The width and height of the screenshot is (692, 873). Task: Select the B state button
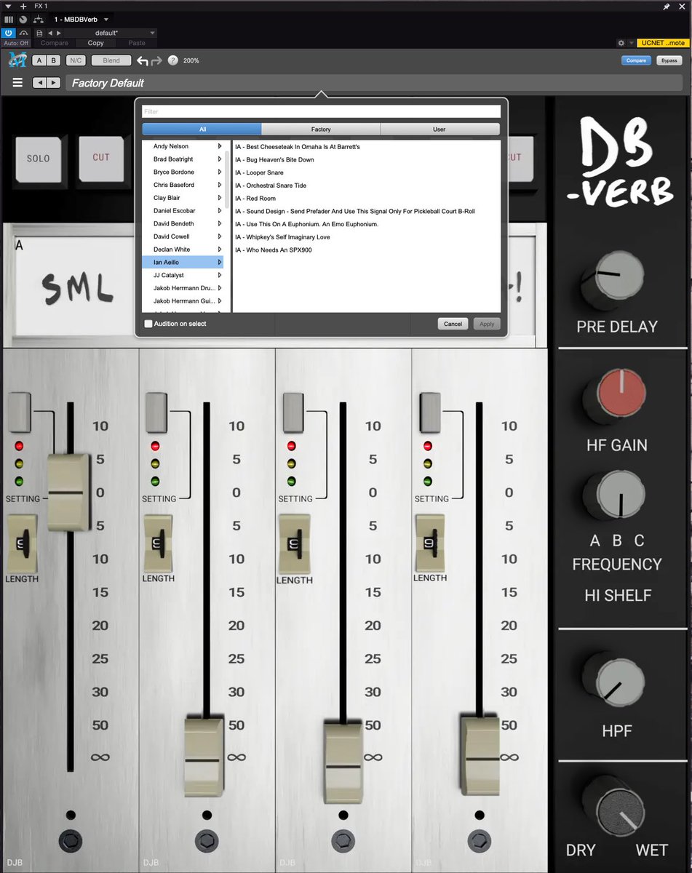(54, 60)
